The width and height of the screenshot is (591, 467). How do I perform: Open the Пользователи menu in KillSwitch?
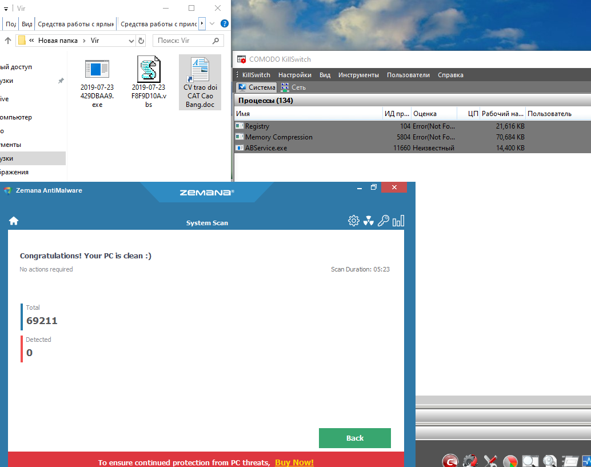pyautogui.click(x=408, y=75)
